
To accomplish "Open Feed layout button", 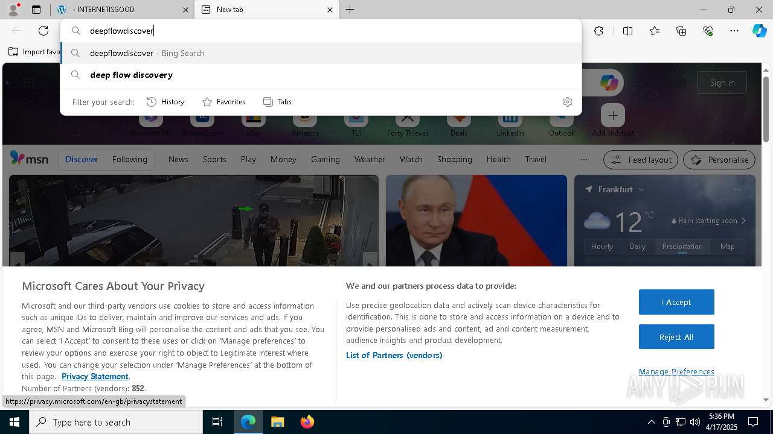I will (x=641, y=160).
